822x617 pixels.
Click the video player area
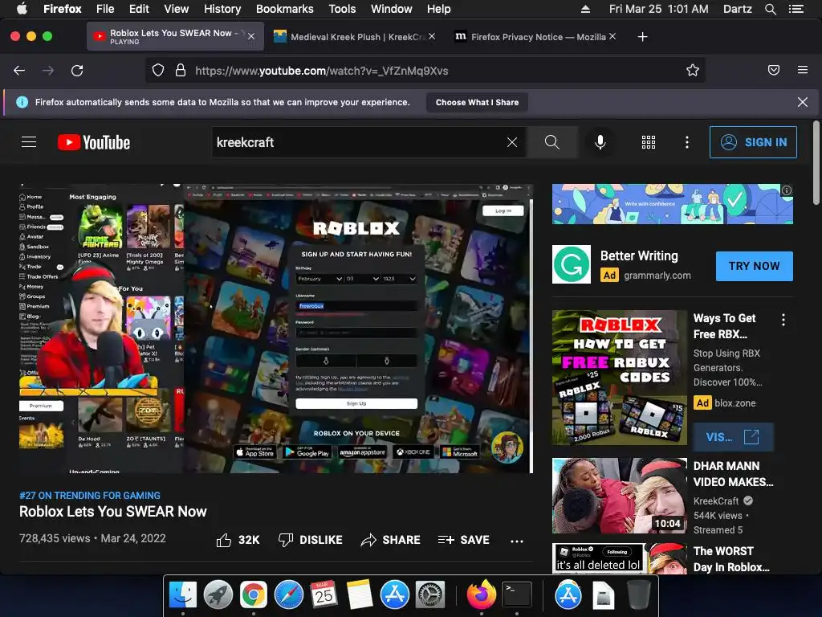pyautogui.click(x=276, y=328)
